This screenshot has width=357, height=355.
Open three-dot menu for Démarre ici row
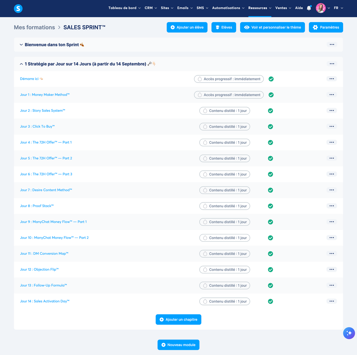point(332,79)
